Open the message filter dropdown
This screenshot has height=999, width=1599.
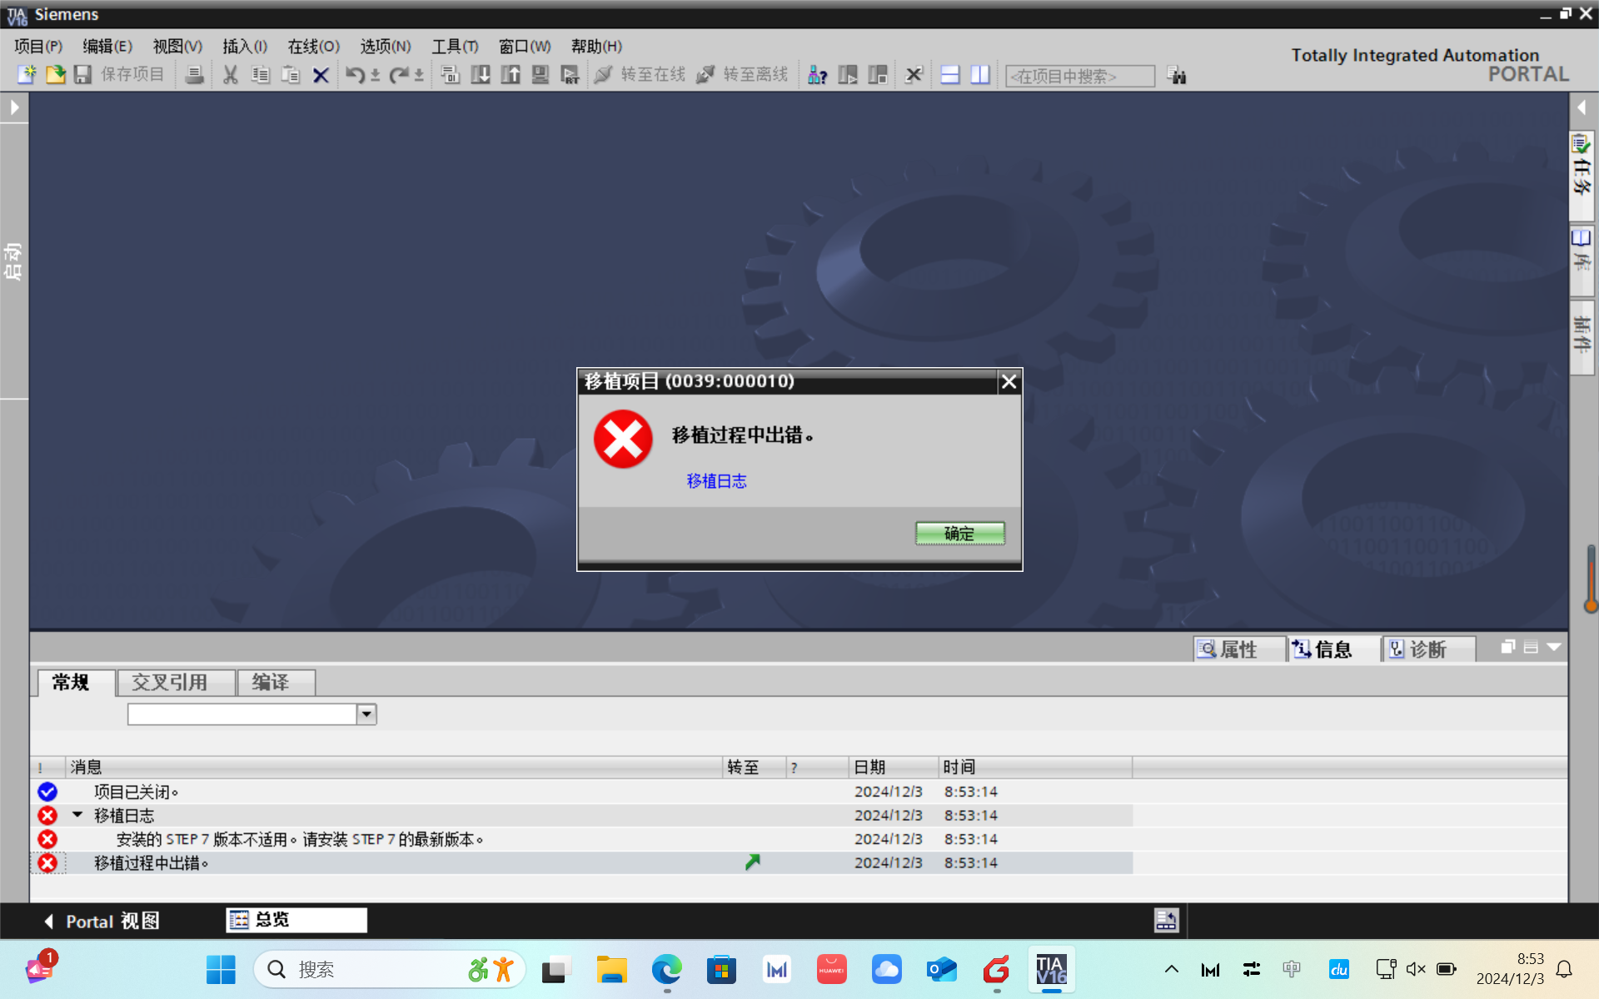[366, 714]
